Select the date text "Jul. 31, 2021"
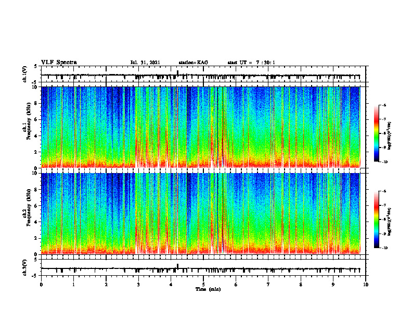 pos(145,63)
